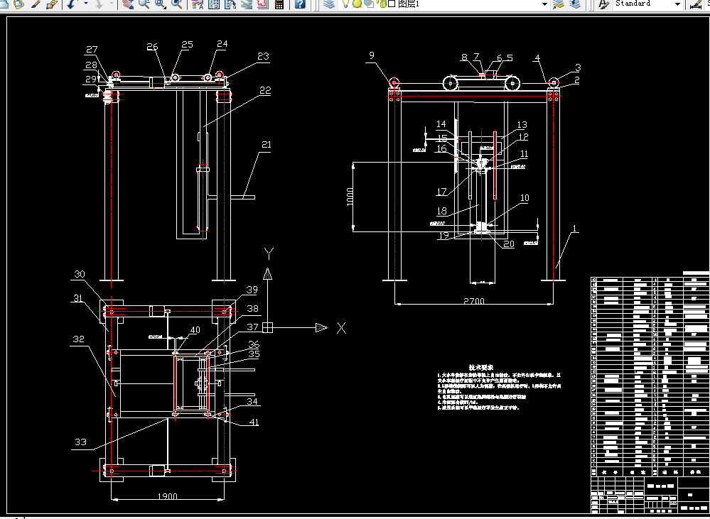Activate the Pan hand tool
Screen dimensions: 710x519
coord(128,4)
